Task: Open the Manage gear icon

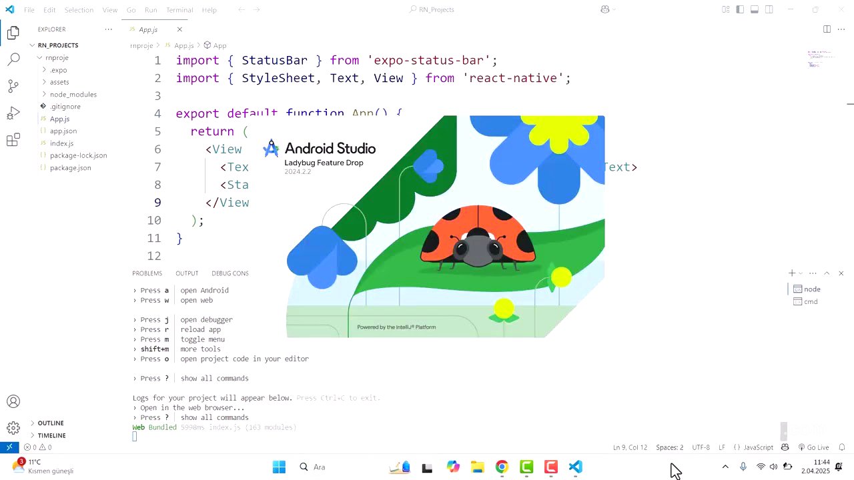Action: click(x=13, y=428)
